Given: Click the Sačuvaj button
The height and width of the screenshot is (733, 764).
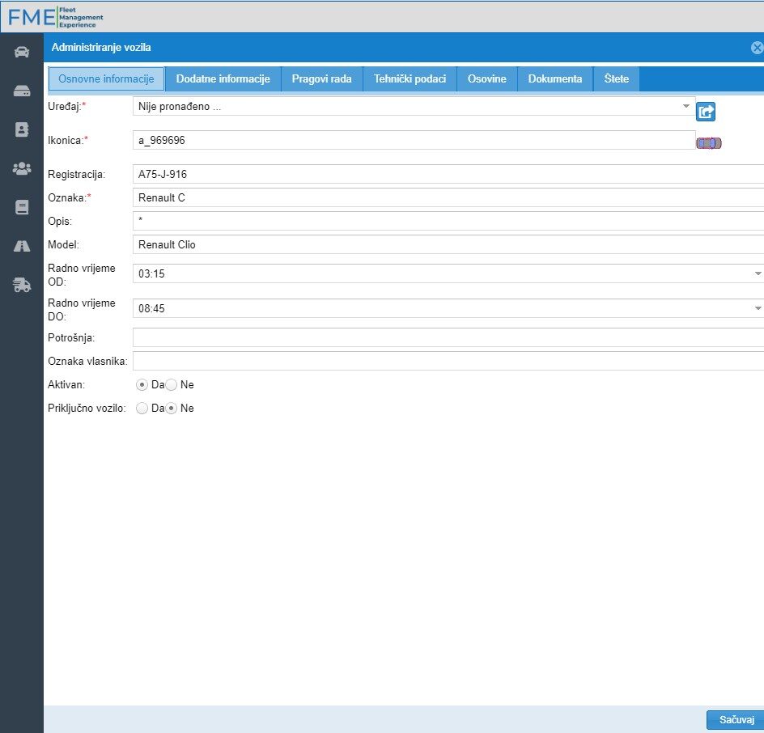Looking at the screenshot, I should click(736, 720).
